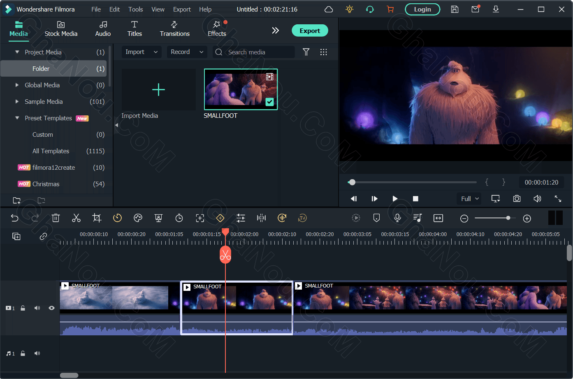Switch media view with grid icon
The width and height of the screenshot is (573, 379).
[324, 52]
